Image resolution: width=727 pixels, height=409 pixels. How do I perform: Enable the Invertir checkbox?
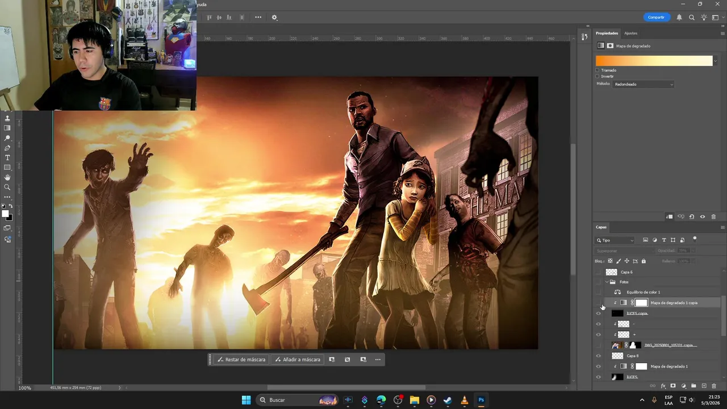click(598, 76)
